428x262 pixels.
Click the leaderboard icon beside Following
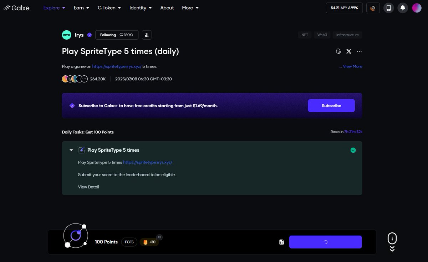[x=147, y=35]
